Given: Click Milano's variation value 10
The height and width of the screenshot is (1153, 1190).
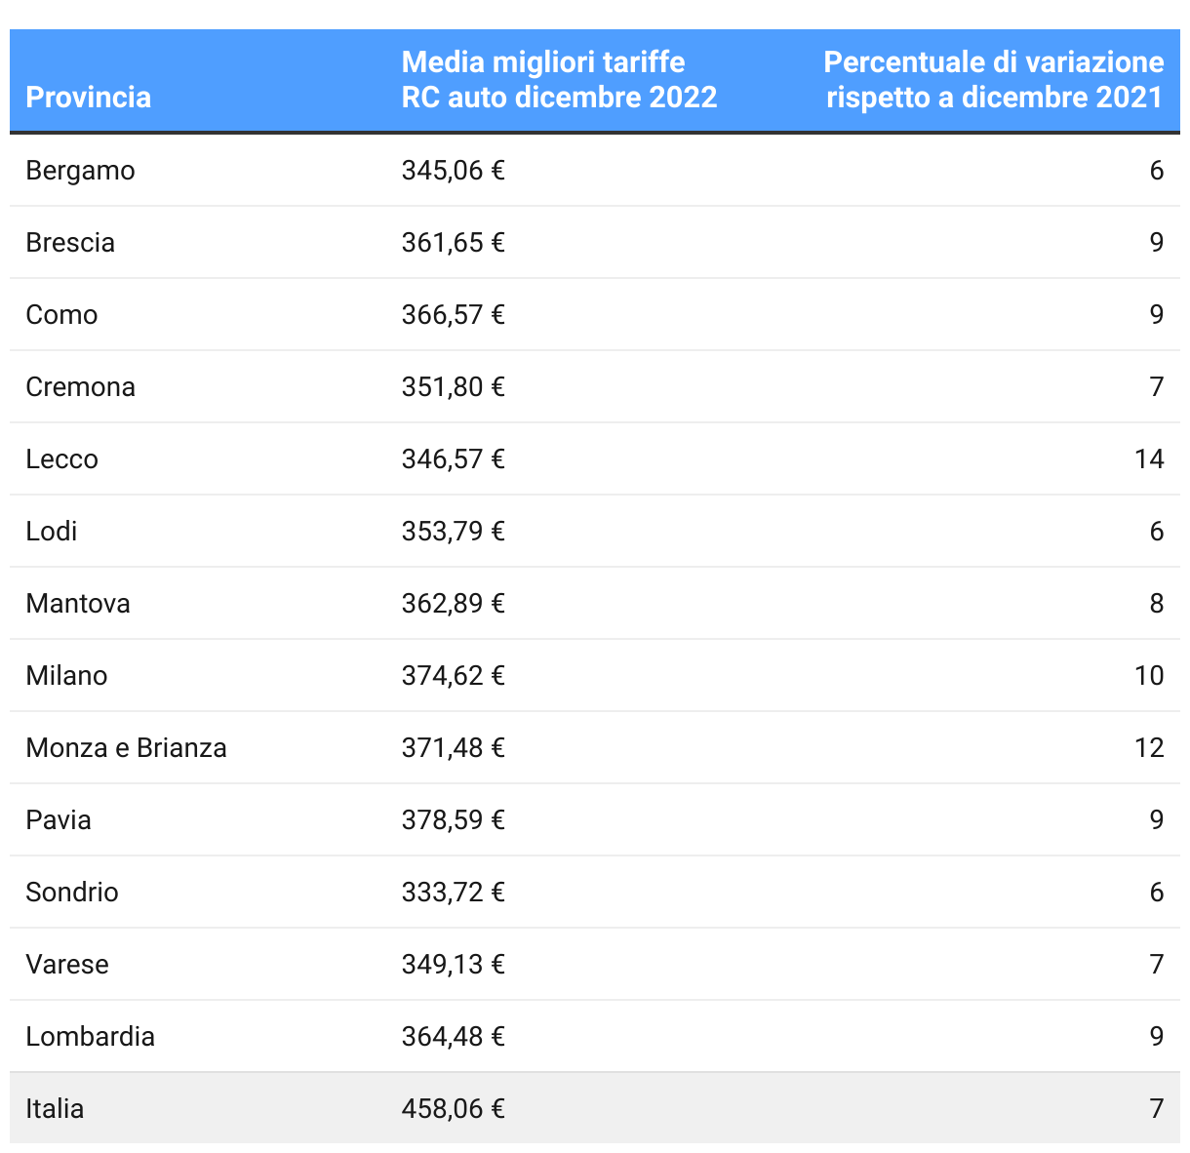Looking at the screenshot, I should tap(1148, 676).
